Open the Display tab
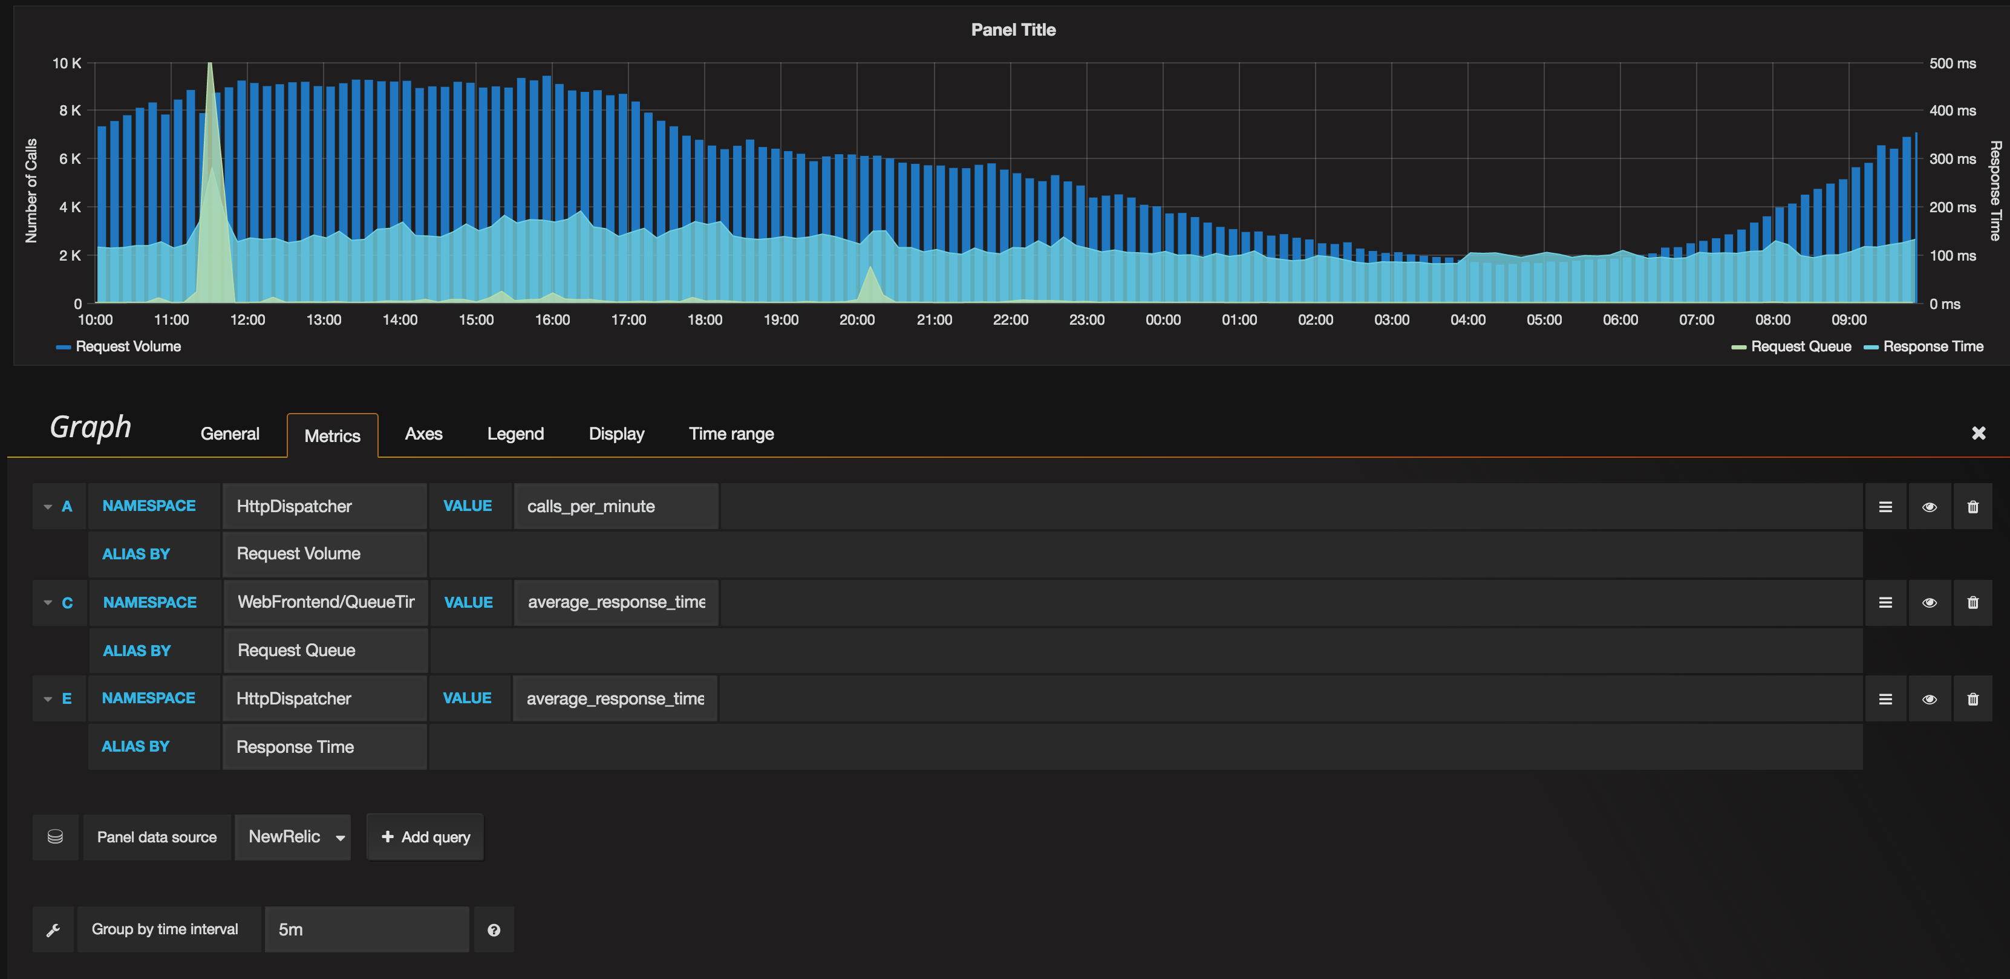The width and height of the screenshot is (2010, 979). [616, 434]
